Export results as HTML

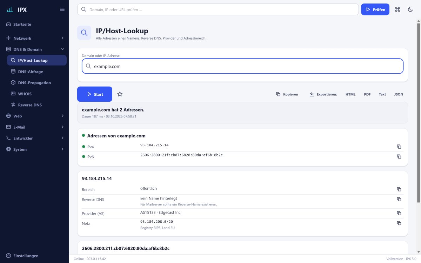point(350,94)
